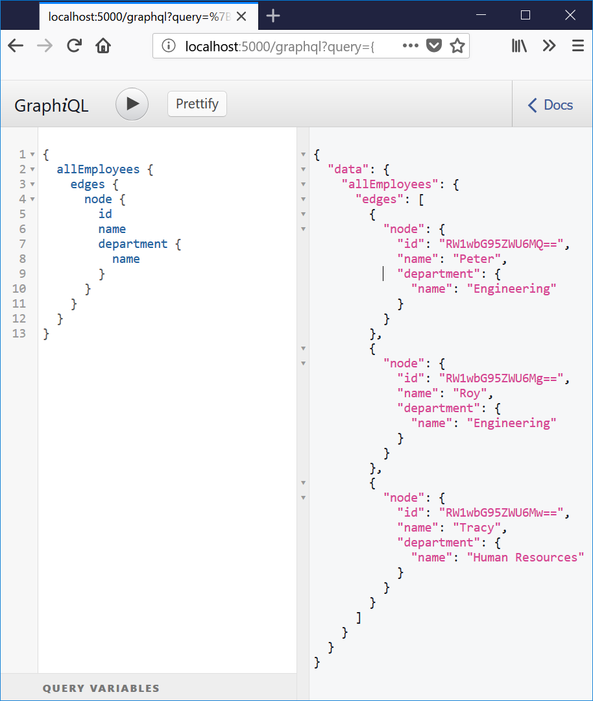Fold the Roy "node" object arrow
The width and height of the screenshot is (593, 701).
coord(304,363)
